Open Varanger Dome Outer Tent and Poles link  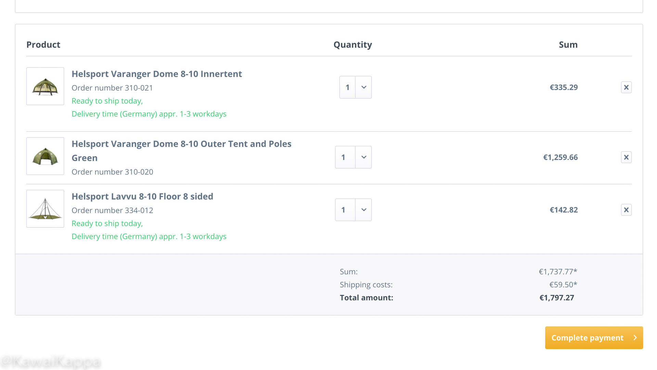tap(181, 151)
